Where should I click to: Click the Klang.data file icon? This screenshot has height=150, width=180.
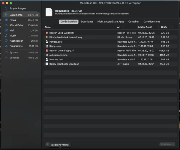[x=47, y=46]
